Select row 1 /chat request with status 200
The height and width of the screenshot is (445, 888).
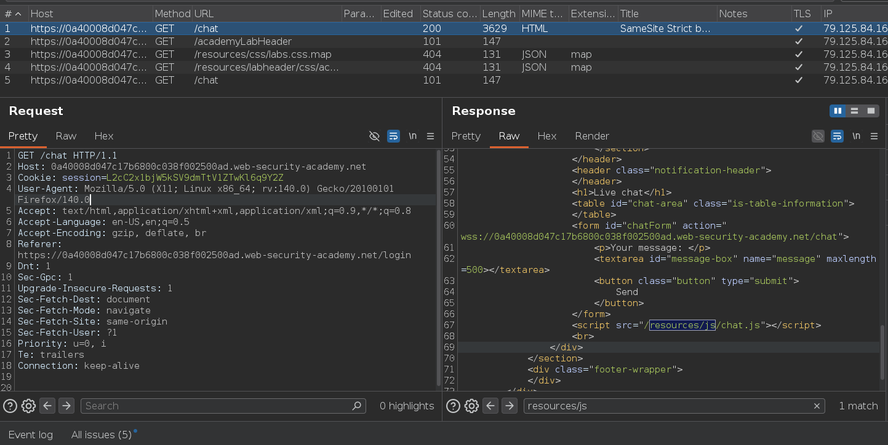pos(444,28)
